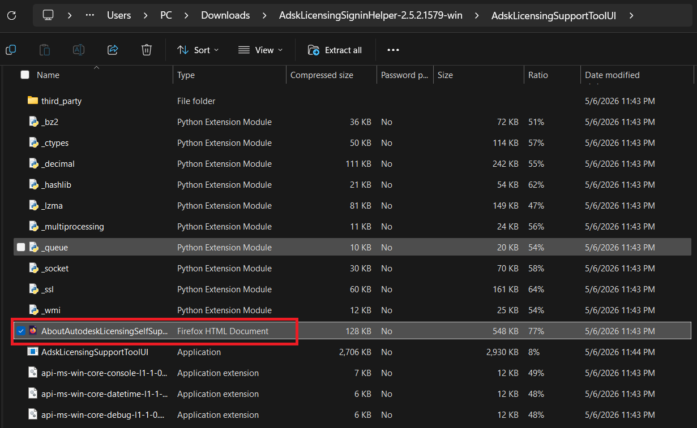Navigate to Downloads in the address bar
The width and height of the screenshot is (697, 428).
(225, 15)
